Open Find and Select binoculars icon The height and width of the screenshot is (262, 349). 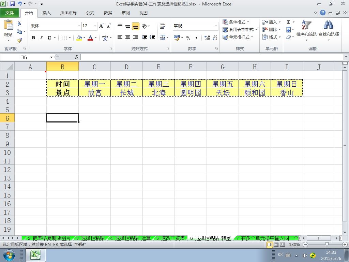329,25
